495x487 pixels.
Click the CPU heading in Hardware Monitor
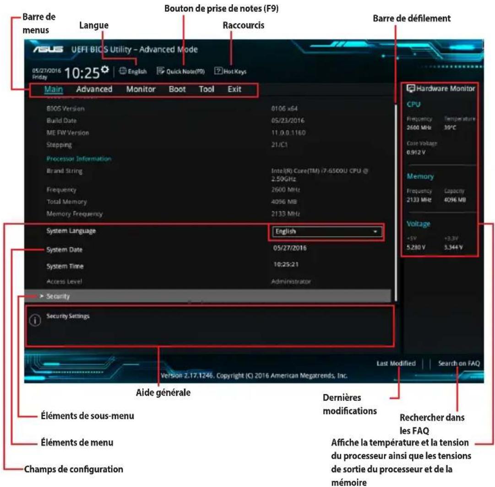(x=413, y=105)
